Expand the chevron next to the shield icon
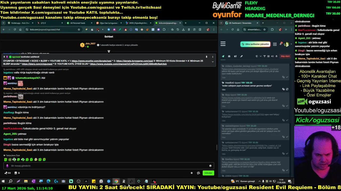This screenshot has width=341, height=191. click(260, 56)
